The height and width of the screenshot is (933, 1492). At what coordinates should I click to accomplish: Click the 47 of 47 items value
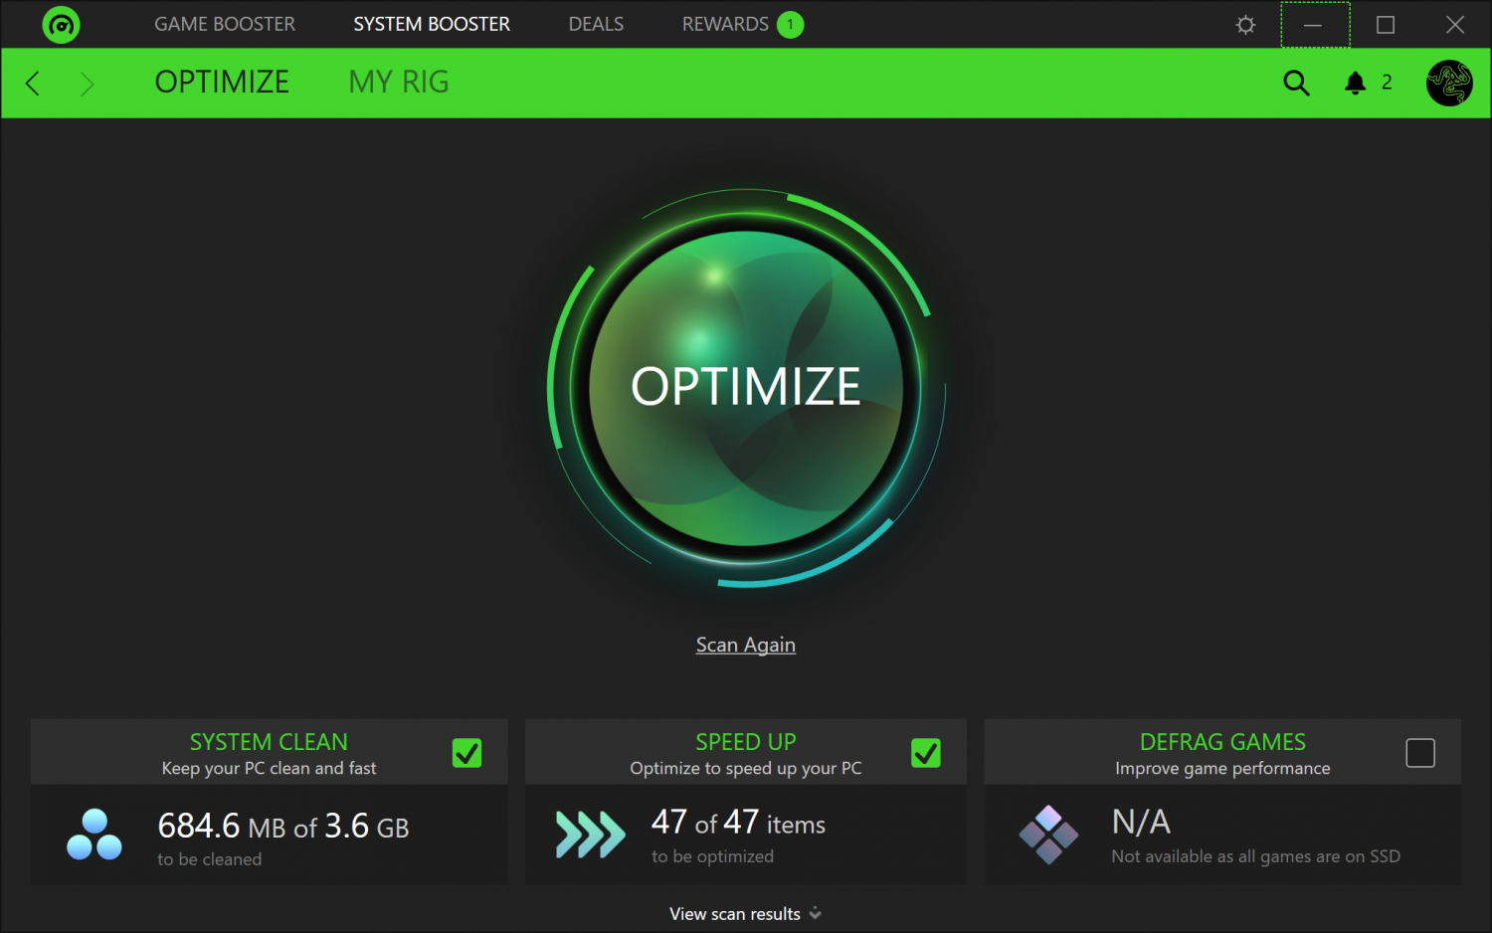(738, 823)
